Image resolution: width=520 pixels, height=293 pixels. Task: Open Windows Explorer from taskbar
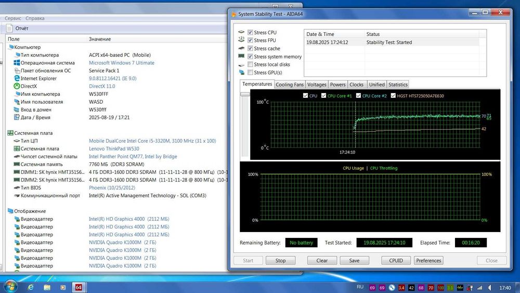47,287
